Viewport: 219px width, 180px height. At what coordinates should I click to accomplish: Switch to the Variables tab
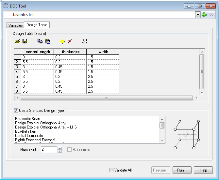tap(15, 25)
